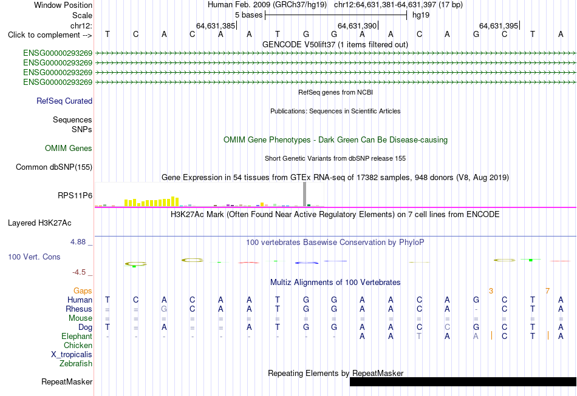Image resolution: width=577 pixels, height=396 pixels.
Task: Click the '100 Vert. Cons' track label
Action: pos(34,257)
